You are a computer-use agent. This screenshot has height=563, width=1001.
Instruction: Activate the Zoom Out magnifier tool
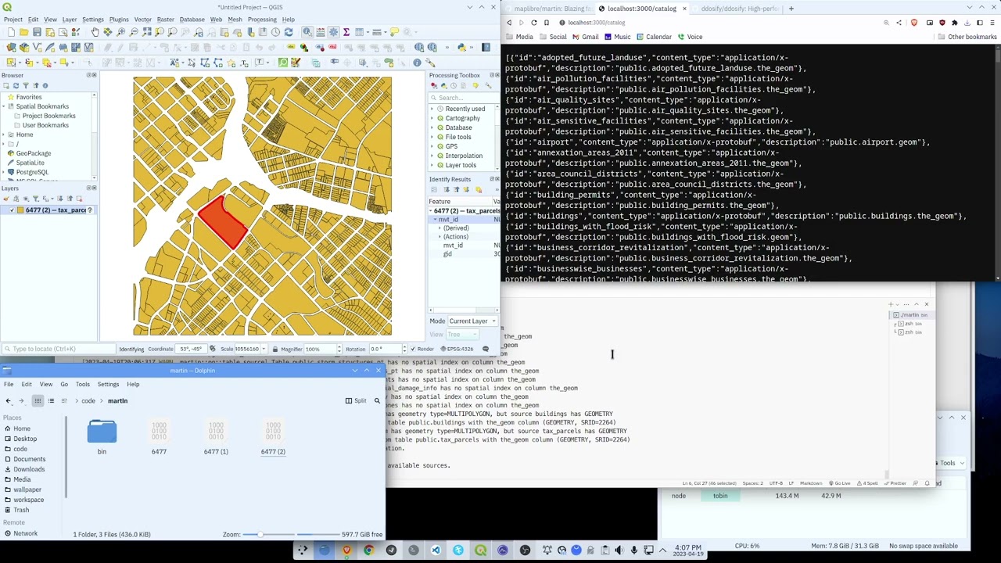[x=134, y=32]
